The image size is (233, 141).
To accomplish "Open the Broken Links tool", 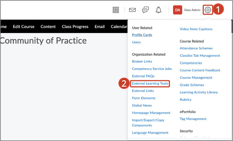I will click(x=142, y=61).
